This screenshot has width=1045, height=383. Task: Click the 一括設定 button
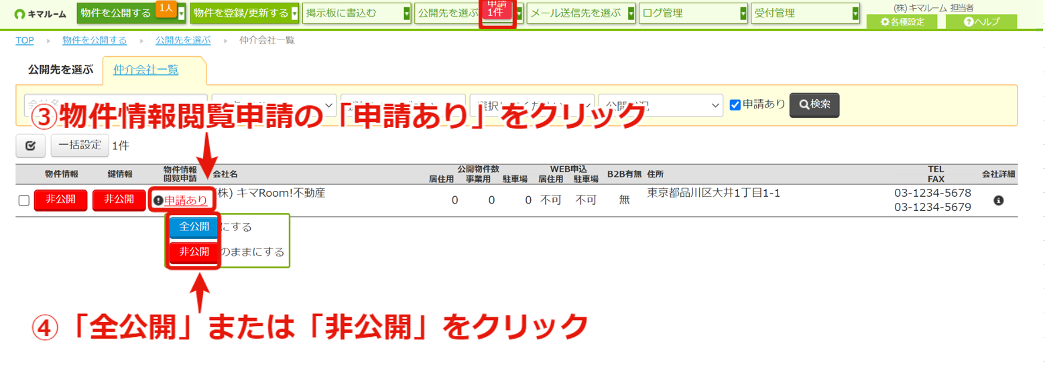(x=80, y=145)
